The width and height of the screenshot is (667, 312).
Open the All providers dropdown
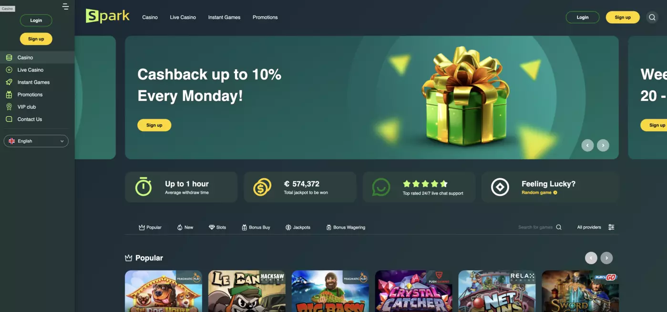589,227
